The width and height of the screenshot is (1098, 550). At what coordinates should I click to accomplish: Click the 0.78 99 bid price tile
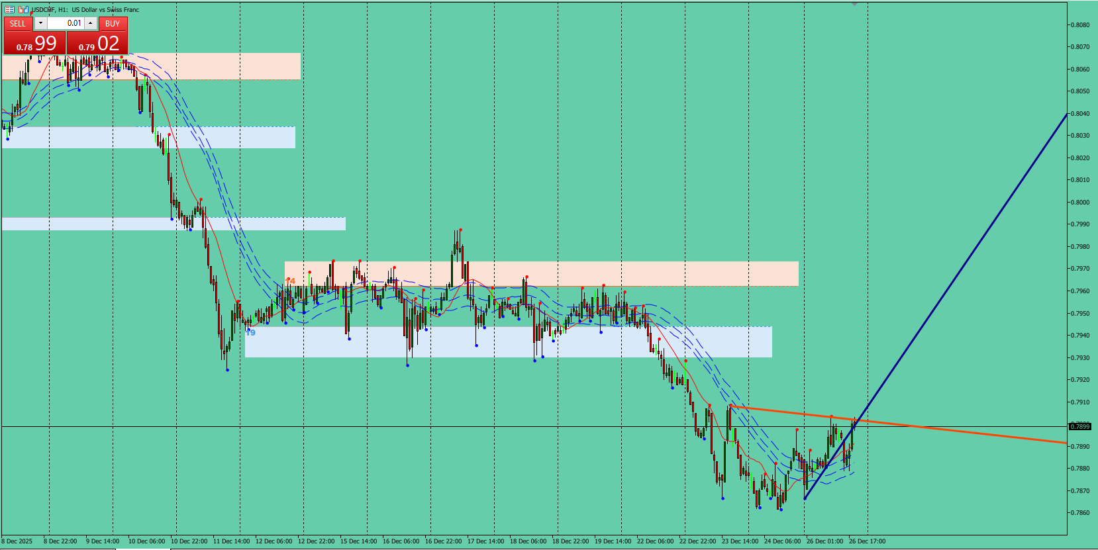[x=35, y=43]
